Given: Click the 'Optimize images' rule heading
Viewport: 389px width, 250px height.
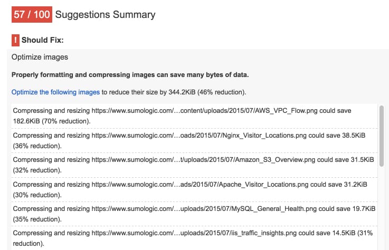Looking at the screenshot, I should pyautogui.click(x=40, y=57).
